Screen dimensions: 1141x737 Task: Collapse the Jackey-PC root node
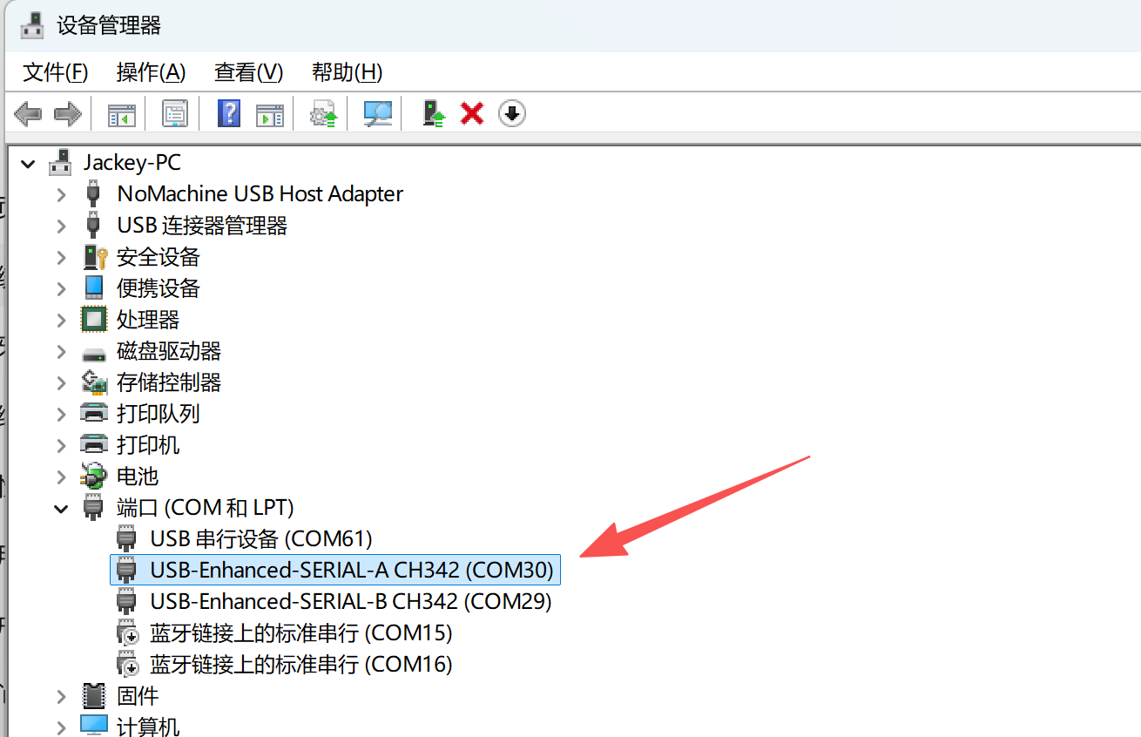click(x=28, y=163)
